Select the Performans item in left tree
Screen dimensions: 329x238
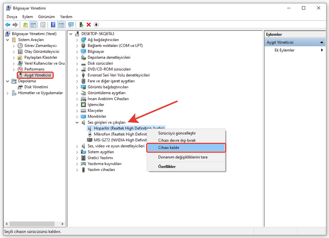(34, 69)
